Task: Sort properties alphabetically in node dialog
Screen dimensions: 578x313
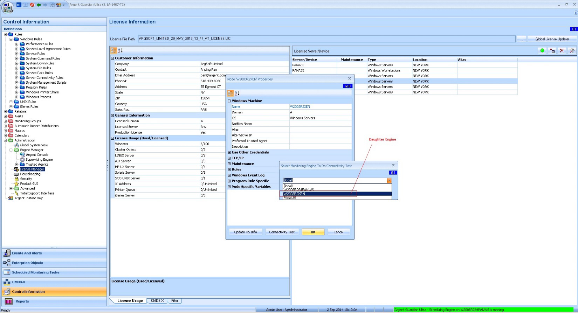Action: point(237,93)
